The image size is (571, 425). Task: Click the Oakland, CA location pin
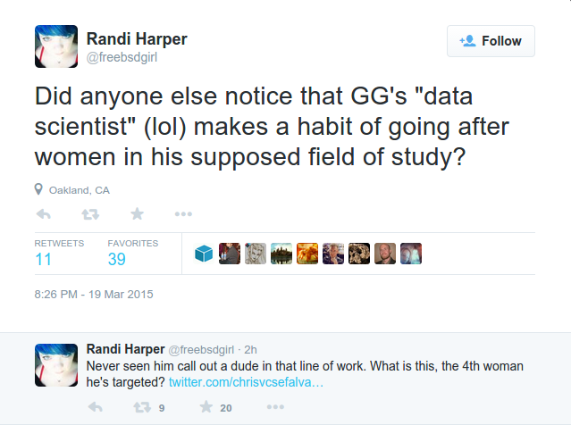pyautogui.click(x=38, y=189)
